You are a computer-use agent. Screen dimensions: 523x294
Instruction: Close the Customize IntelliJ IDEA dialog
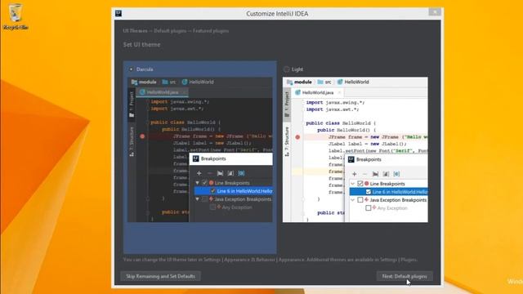pyautogui.click(x=435, y=12)
